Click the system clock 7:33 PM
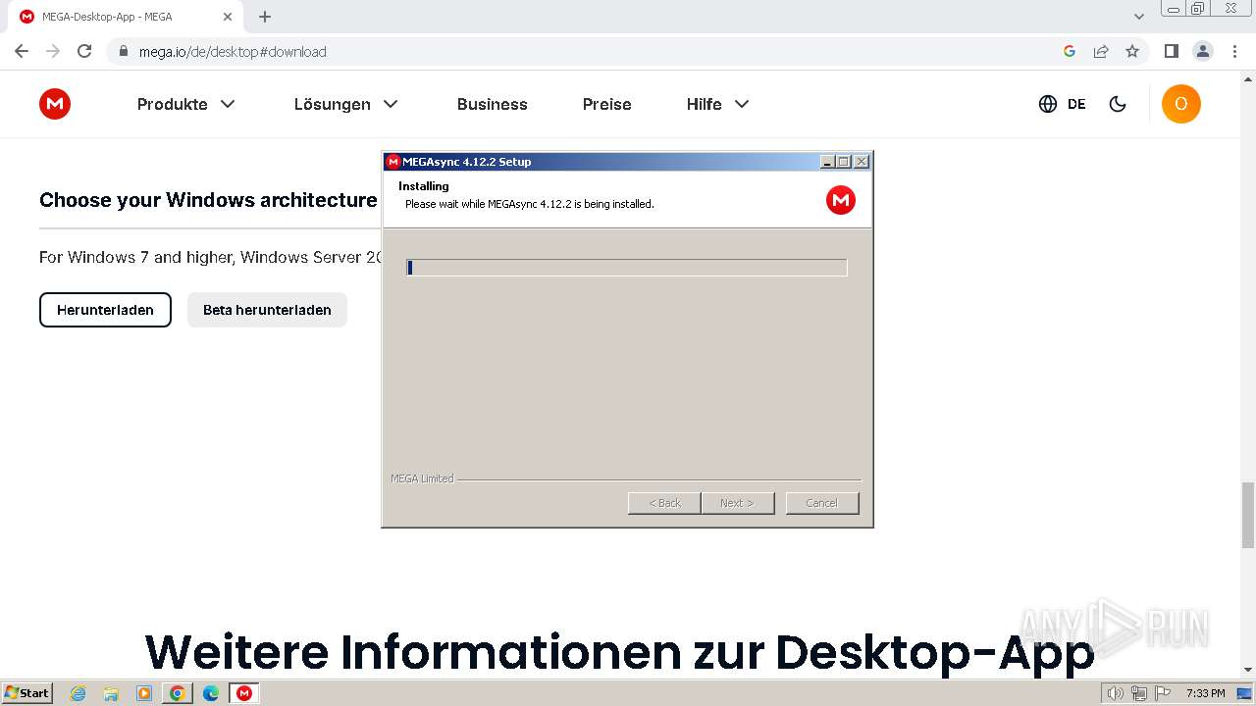The height and width of the screenshot is (706, 1256). click(1206, 693)
